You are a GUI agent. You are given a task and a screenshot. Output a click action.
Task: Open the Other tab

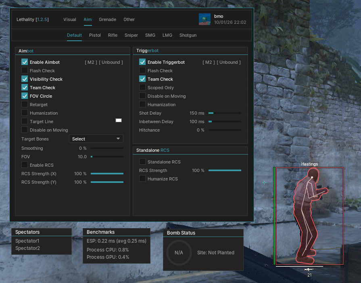tap(129, 20)
